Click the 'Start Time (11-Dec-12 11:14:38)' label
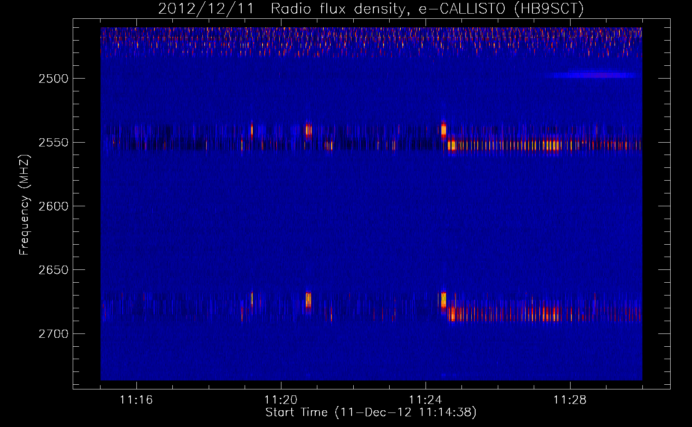 point(371,412)
